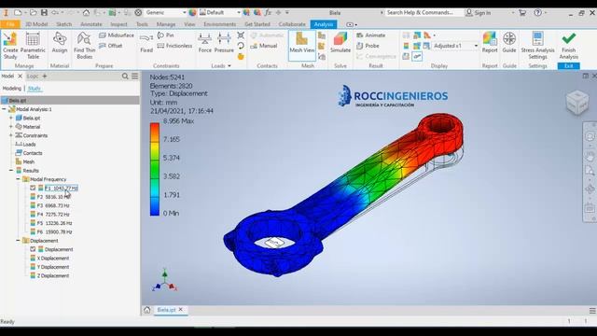Expand the Material tree node

click(11, 127)
